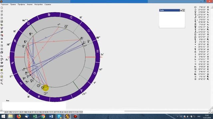Image resolution: width=213 pixels, height=119 pixels.
Task: Click the Moon glyph near Aquarius sector
Action: click(45, 93)
